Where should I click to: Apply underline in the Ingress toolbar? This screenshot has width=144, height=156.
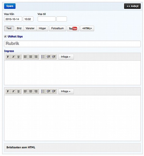pyautogui.click(x=18, y=57)
